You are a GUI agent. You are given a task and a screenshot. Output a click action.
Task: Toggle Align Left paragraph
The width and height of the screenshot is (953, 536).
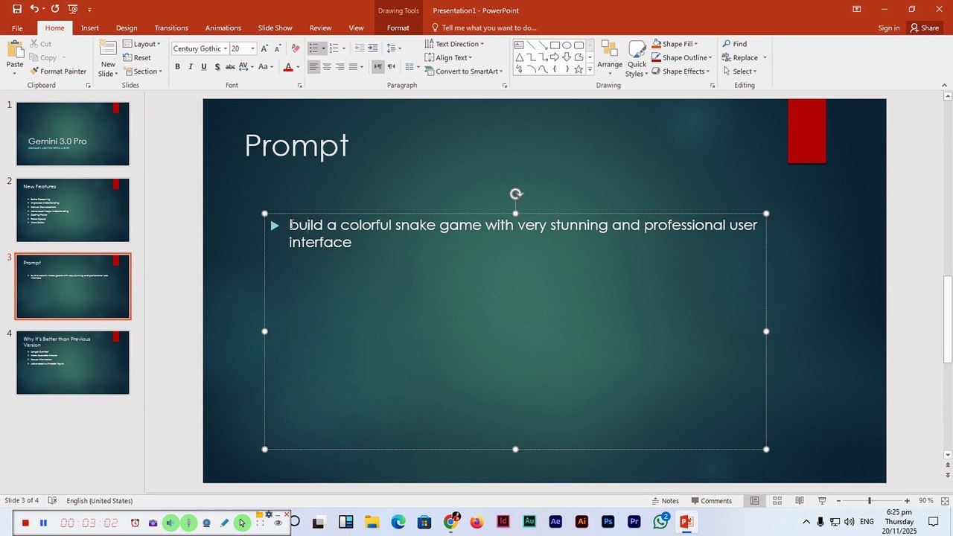313,67
